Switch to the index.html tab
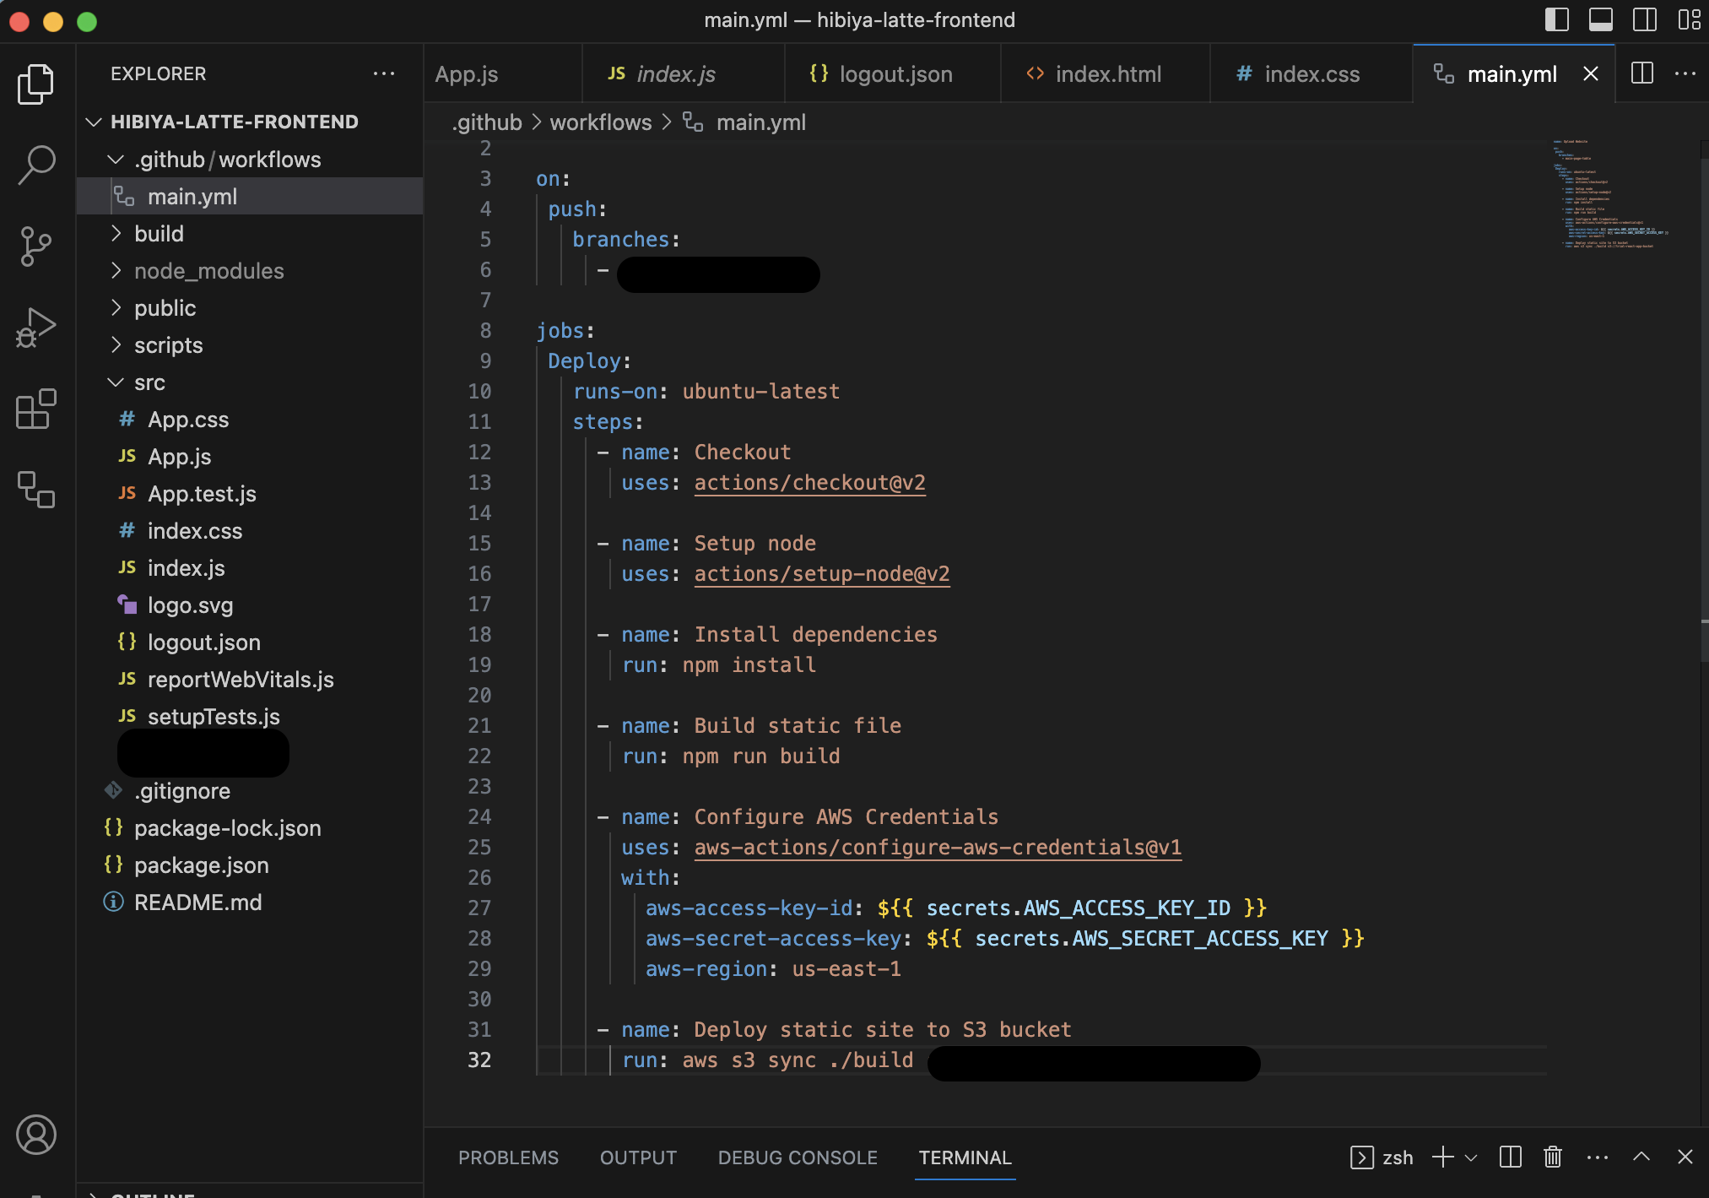This screenshot has height=1198, width=1709. [x=1107, y=73]
